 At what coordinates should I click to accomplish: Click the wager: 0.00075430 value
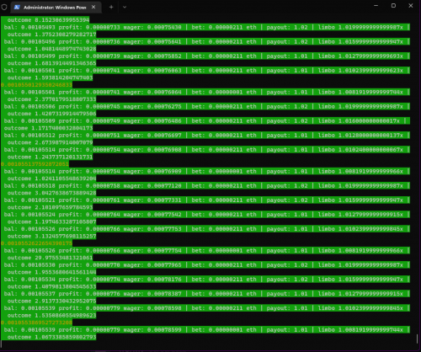152,27
